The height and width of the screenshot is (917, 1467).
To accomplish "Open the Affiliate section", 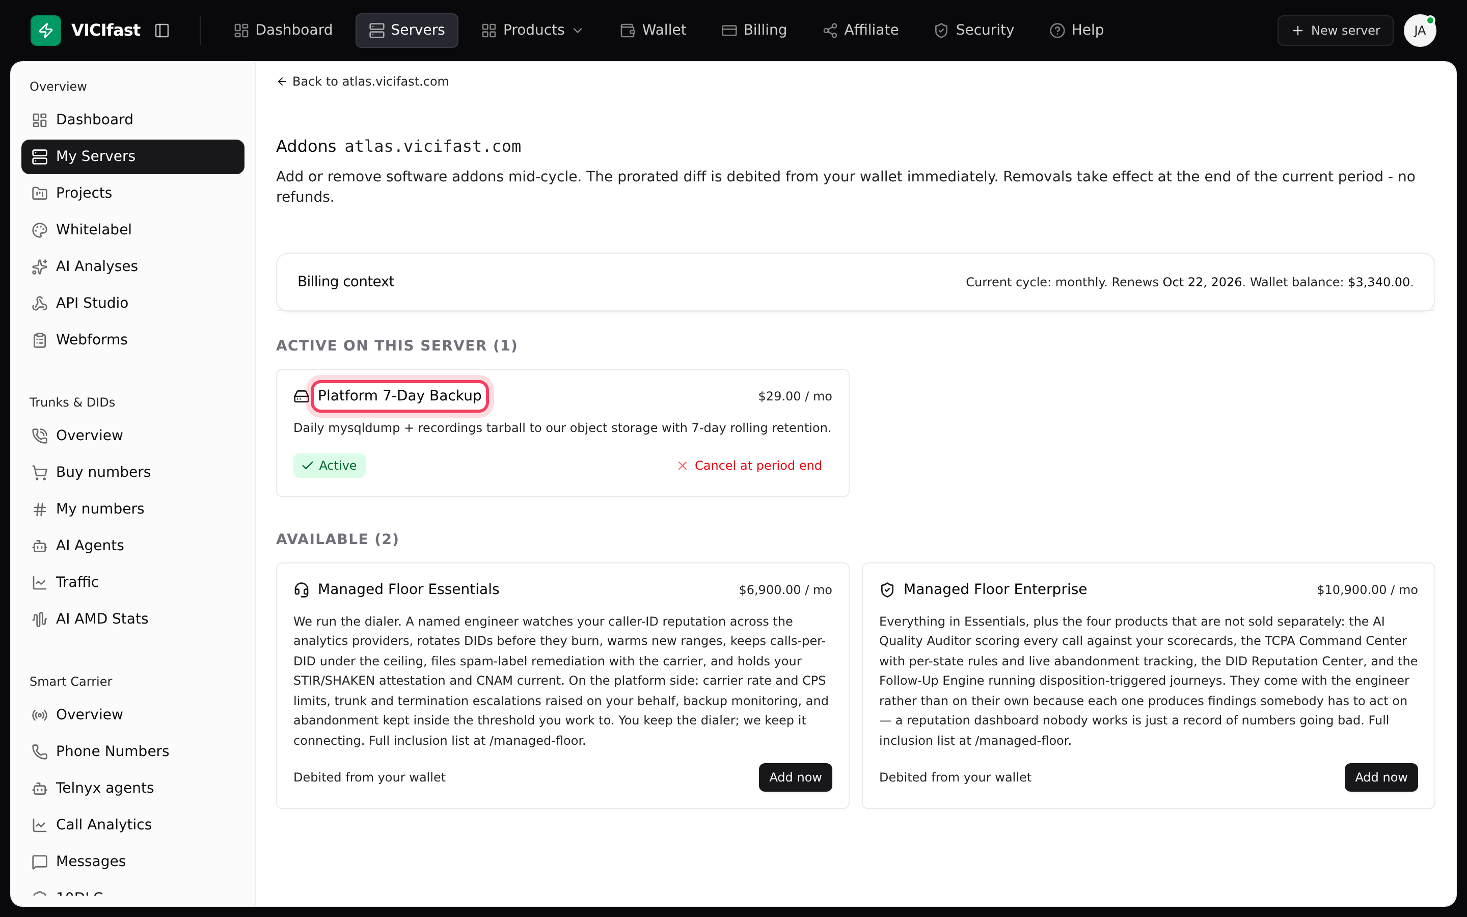I will click(861, 31).
